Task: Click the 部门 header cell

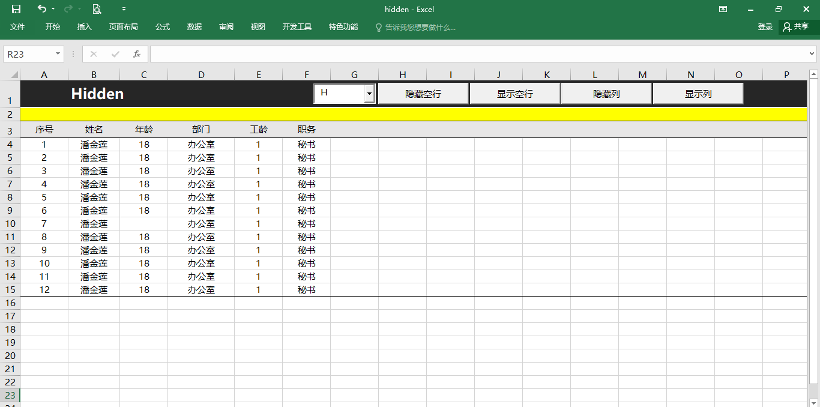Action: coord(201,130)
